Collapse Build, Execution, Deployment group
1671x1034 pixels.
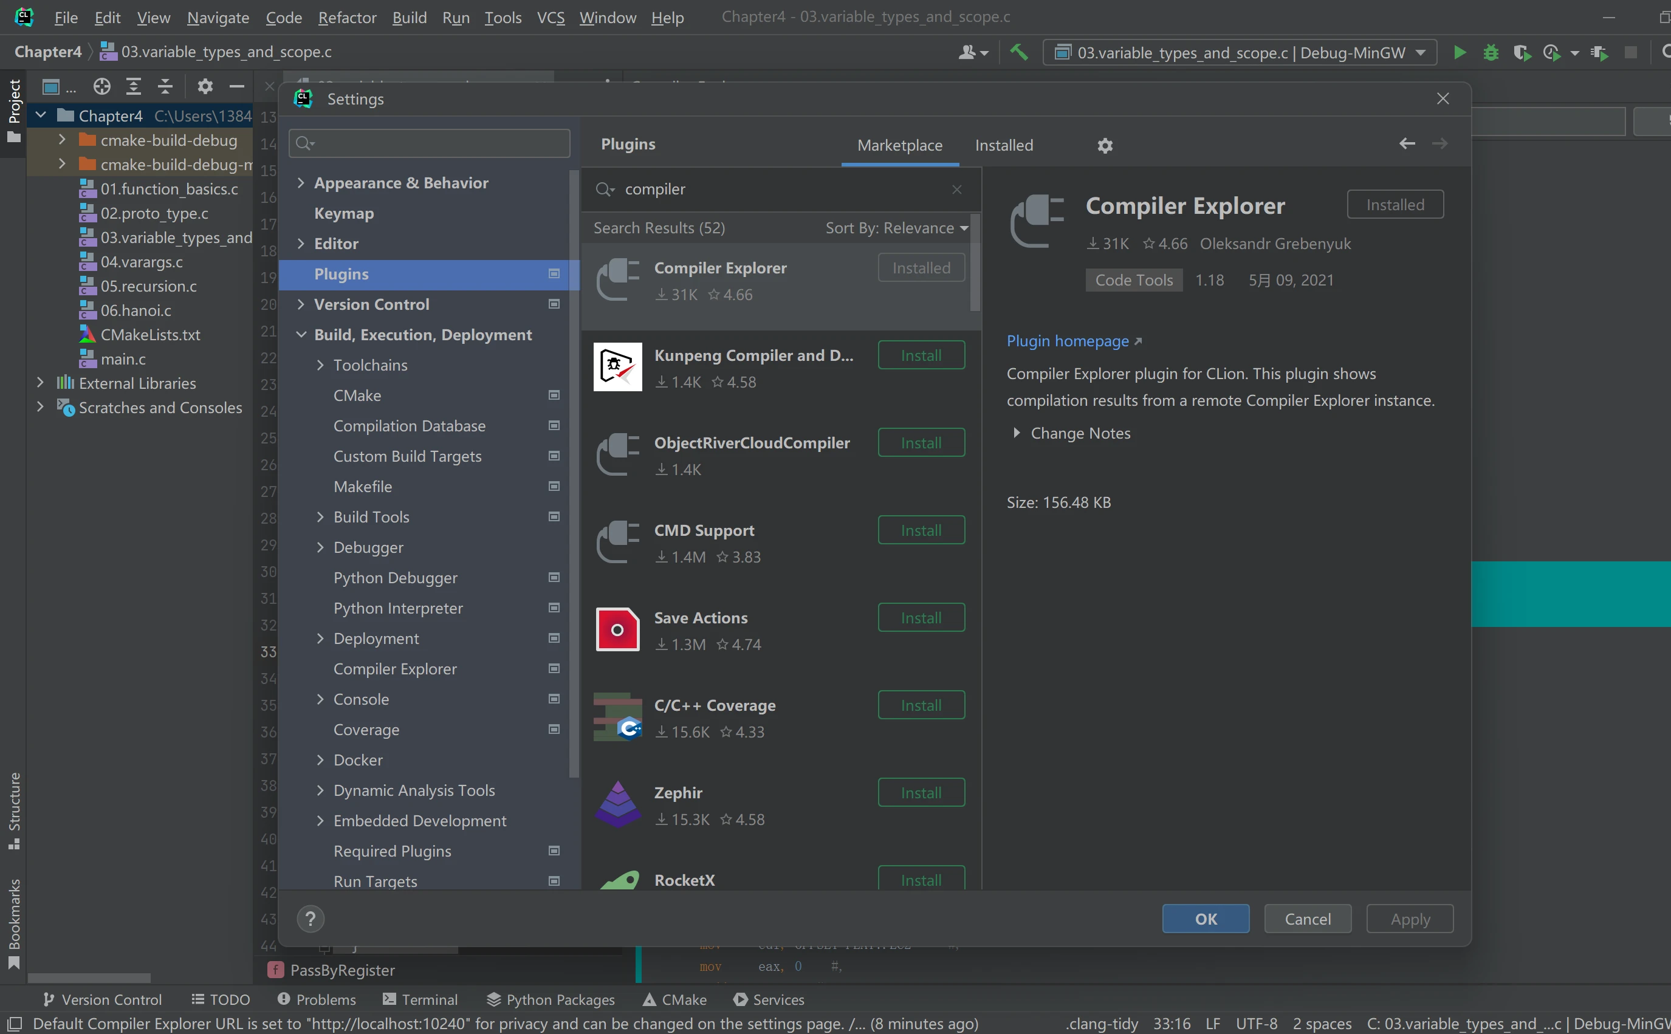click(301, 334)
